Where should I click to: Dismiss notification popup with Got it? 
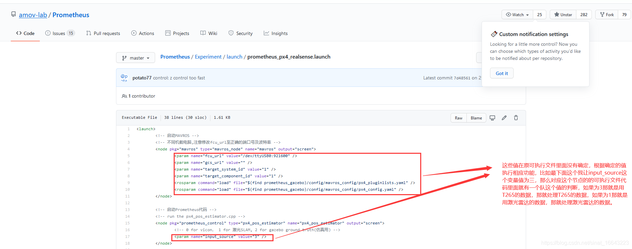click(x=502, y=73)
